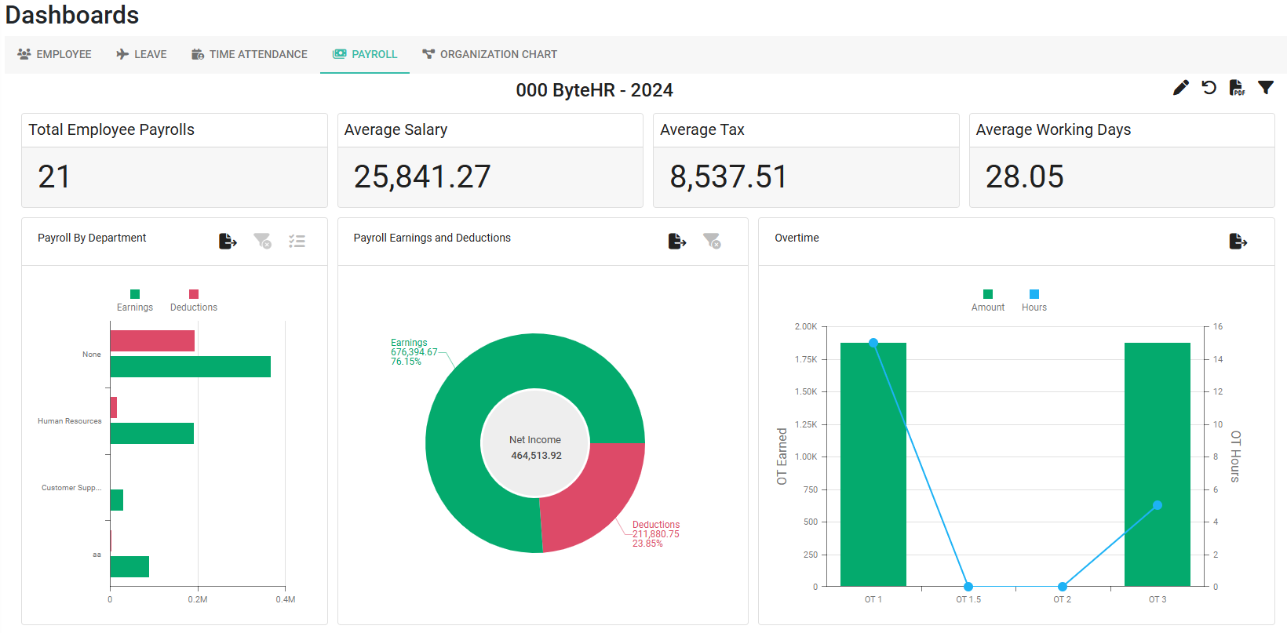Click the pencil edit dashboard icon
1287x633 pixels.
[x=1180, y=88]
